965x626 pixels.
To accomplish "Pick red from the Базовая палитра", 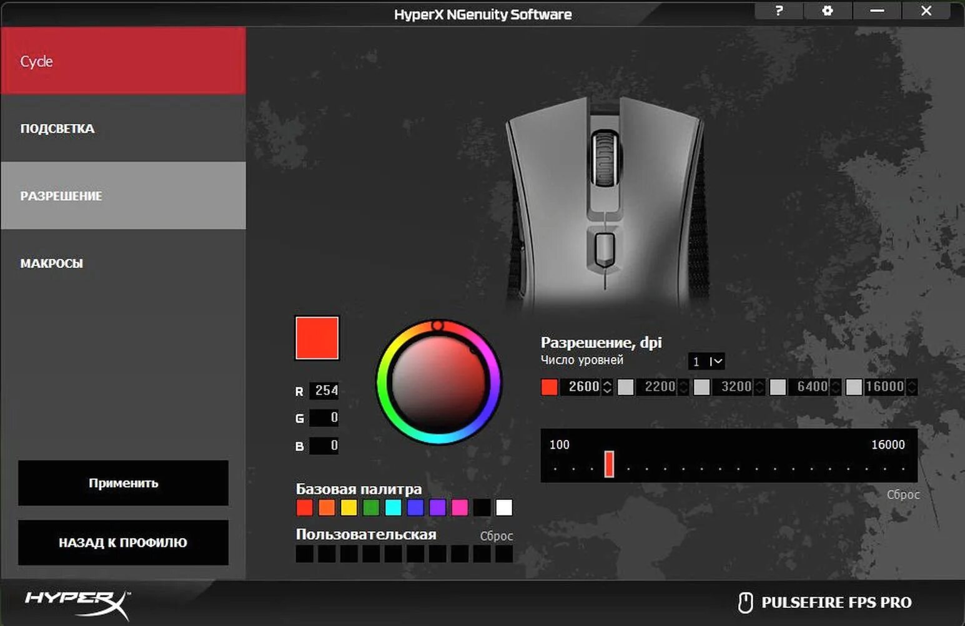I will pos(305,507).
